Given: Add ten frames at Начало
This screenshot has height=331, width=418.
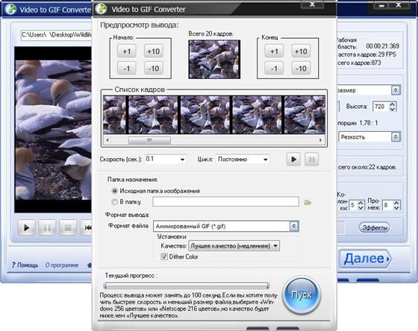Looking at the screenshot, I should [154, 51].
